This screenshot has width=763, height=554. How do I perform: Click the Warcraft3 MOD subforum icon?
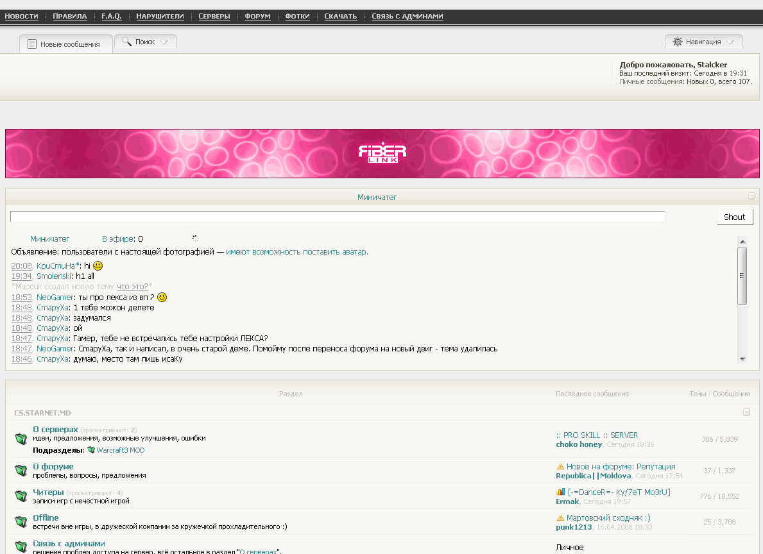91,450
